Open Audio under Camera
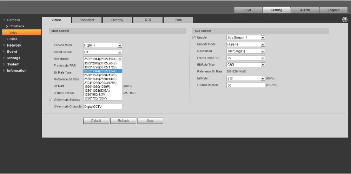The height and width of the screenshot is (174, 351). pyautogui.click(x=13, y=39)
